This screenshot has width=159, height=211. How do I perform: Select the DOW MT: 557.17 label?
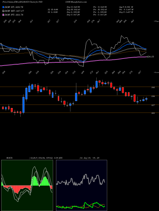point(14,11)
